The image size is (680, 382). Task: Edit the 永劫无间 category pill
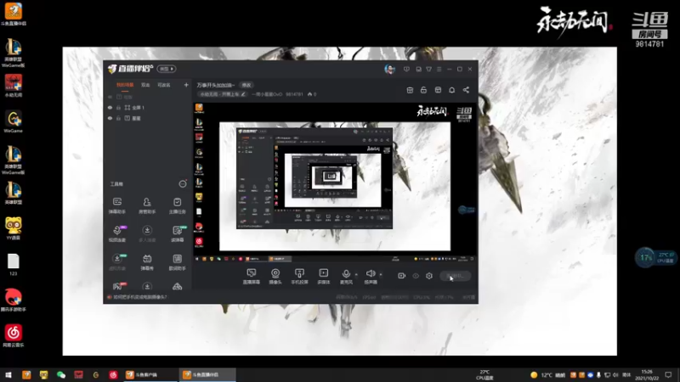tap(223, 94)
